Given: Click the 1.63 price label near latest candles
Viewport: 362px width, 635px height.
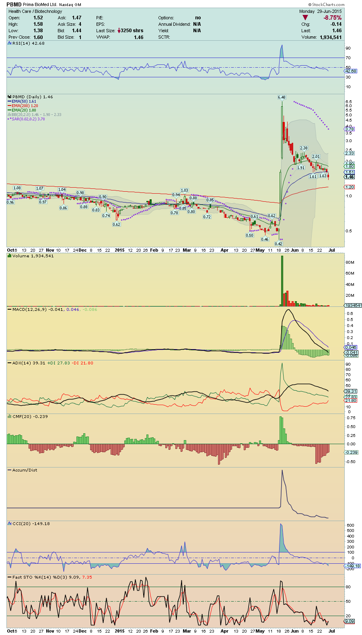Looking at the screenshot, I should [x=323, y=176].
